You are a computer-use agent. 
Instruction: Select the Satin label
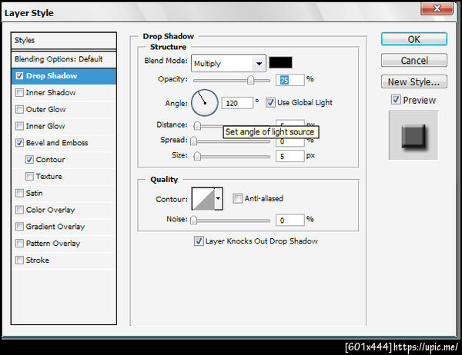pyautogui.click(x=34, y=193)
